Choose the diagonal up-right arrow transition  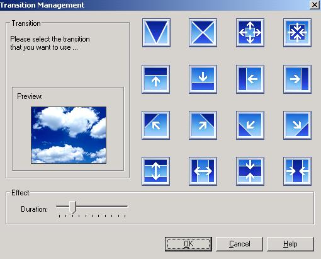203,125
